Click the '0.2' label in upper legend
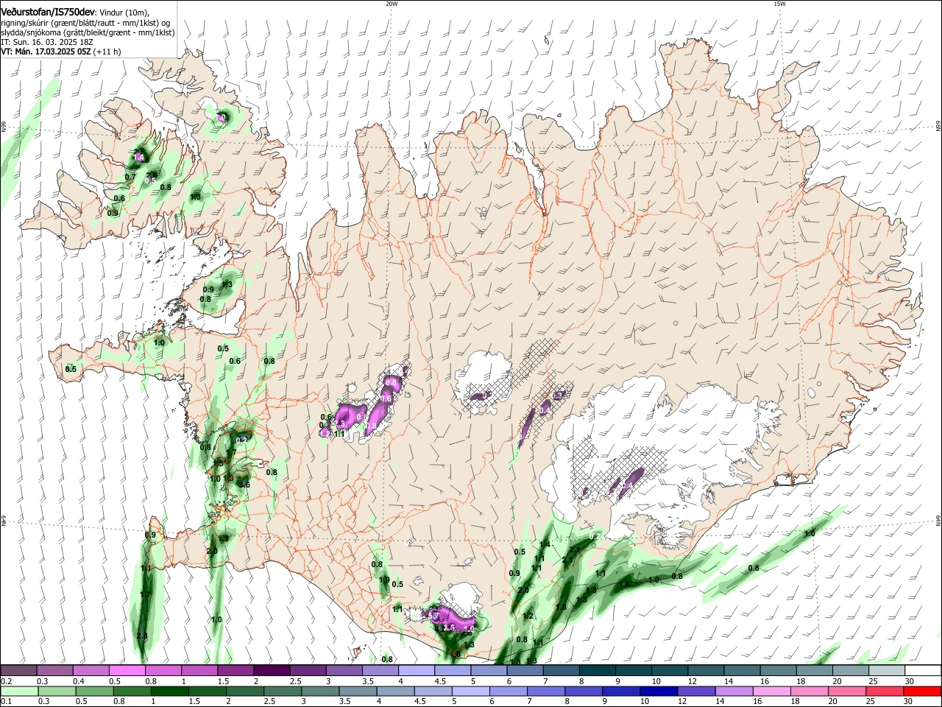The height and width of the screenshot is (707, 942). click(6, 681)
